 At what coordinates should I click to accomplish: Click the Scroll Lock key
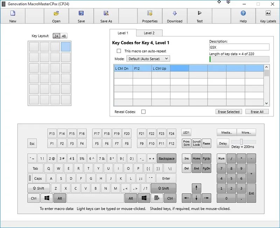point(196,143)
